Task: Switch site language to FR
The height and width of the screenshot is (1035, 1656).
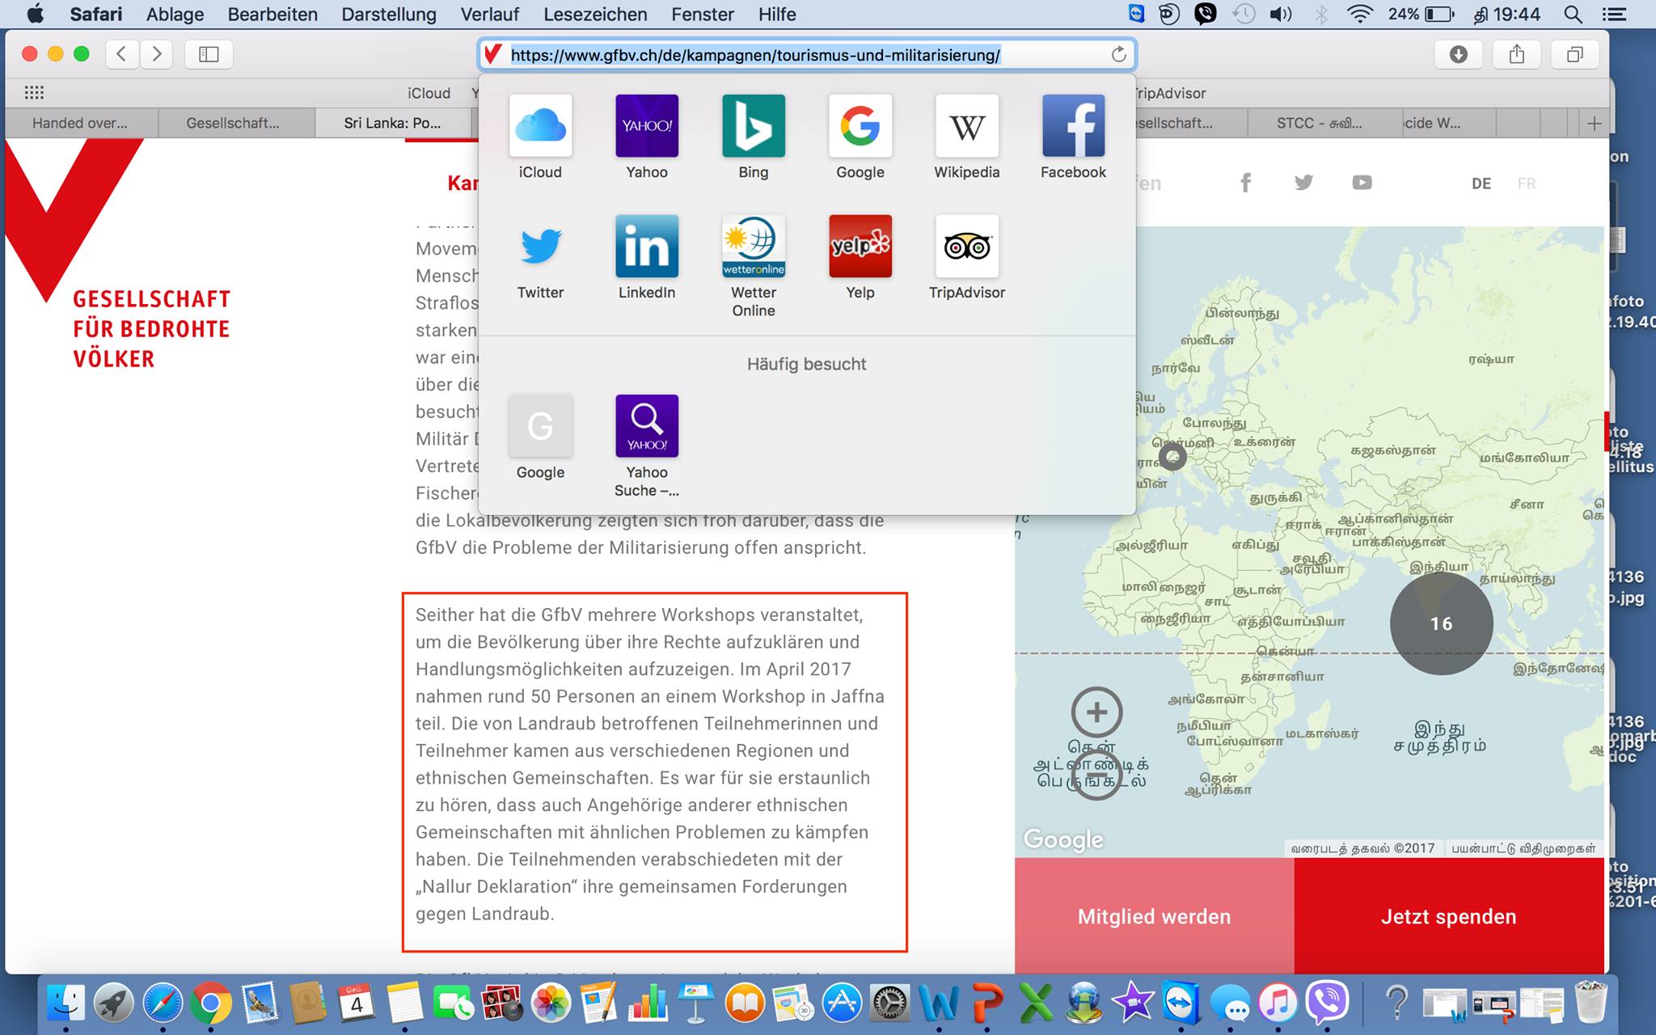Action: coord(1527,184)
